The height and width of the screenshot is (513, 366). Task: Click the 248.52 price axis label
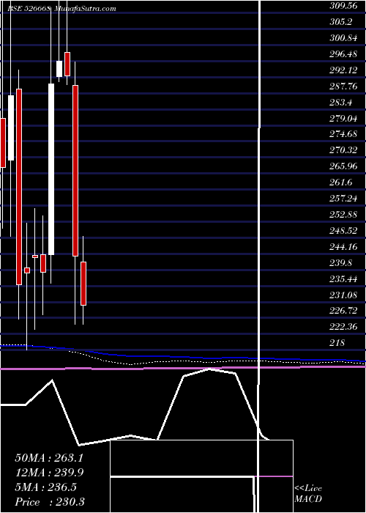click(343, 231)
